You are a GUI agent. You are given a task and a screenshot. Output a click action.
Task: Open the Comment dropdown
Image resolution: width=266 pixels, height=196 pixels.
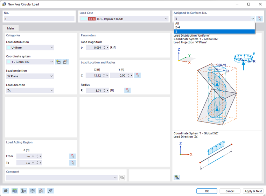115,178
